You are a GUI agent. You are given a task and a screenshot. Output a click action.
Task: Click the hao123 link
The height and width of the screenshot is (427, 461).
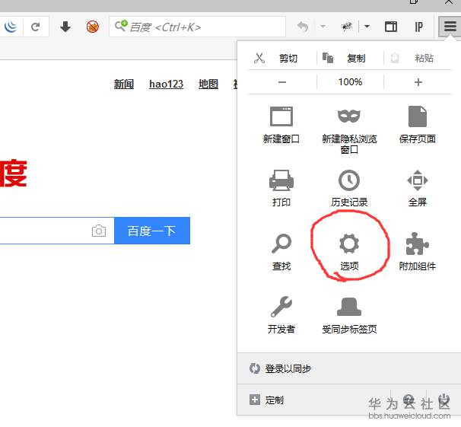click(x=166, y=84)
